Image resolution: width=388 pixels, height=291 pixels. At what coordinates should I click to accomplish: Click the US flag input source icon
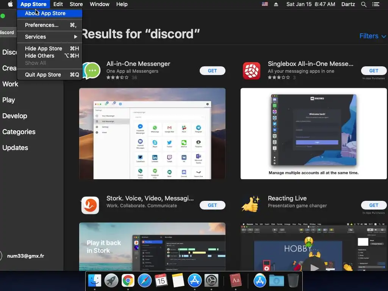tap(265, 4)
